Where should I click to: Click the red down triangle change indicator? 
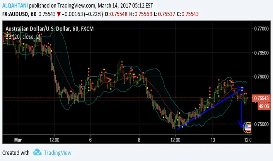pos(59,14)
